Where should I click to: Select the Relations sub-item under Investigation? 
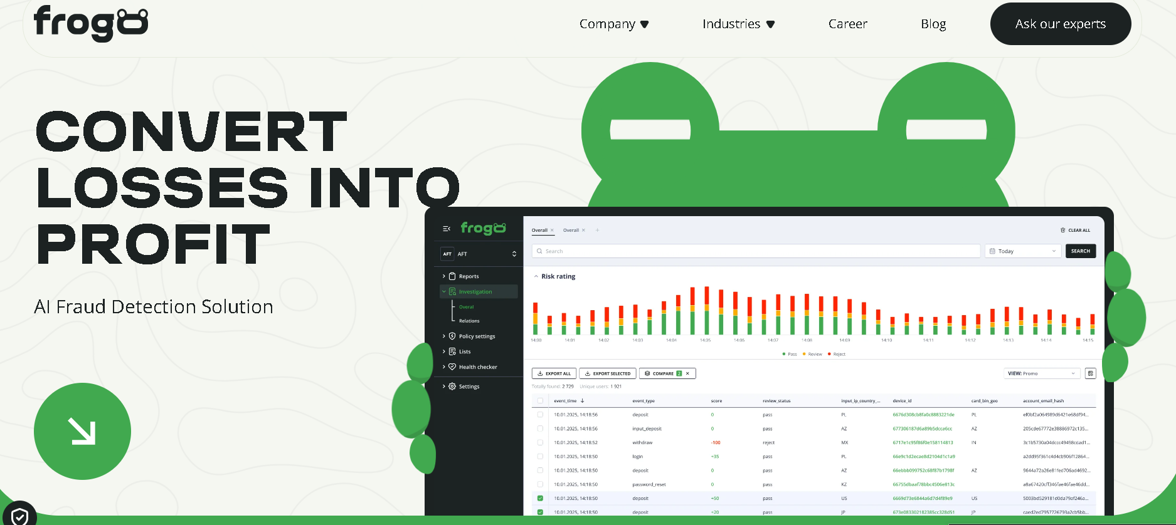[469, 321]
